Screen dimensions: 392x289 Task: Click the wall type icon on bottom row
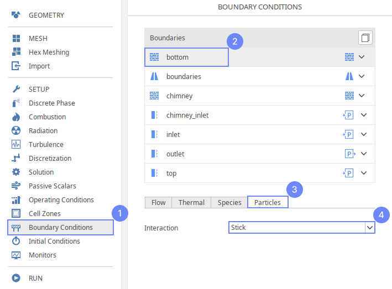[349, 57]
